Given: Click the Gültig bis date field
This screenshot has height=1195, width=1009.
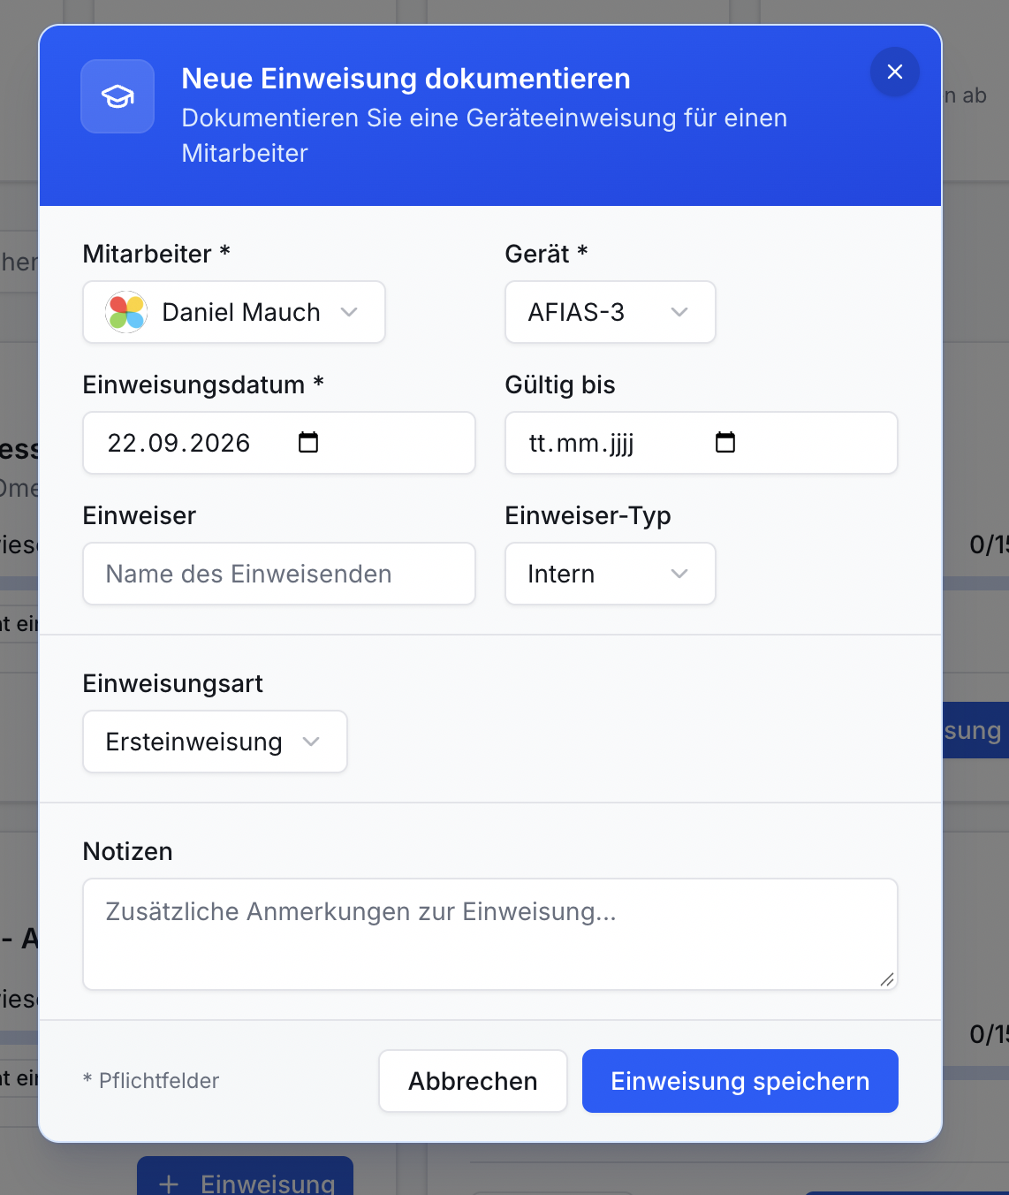Looking at the screenshot, I should point(702,443).
